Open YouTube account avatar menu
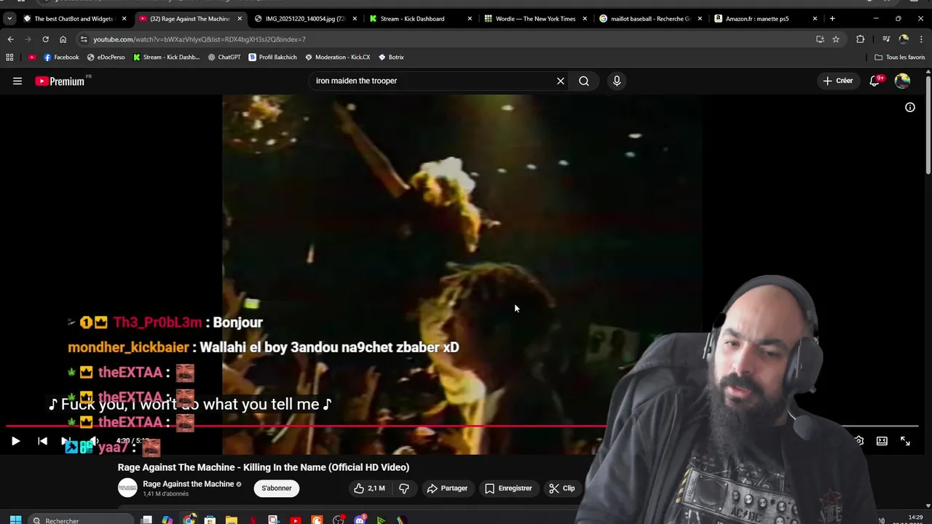 pyautogui.click(x=902, y=81)
